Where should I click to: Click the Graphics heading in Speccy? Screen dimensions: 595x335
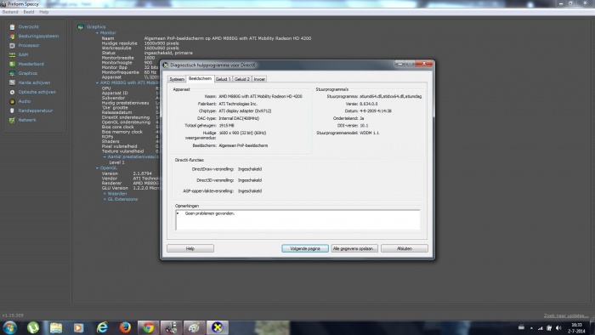click(x=96, y=27)
